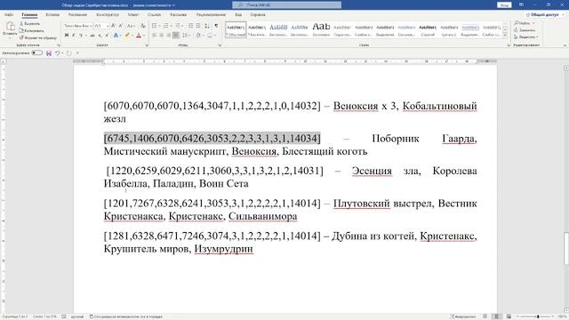Viewport: 569px width, 320px height.
Task: Open the highlight color dropdown arrow
Action: click(132, 36)
